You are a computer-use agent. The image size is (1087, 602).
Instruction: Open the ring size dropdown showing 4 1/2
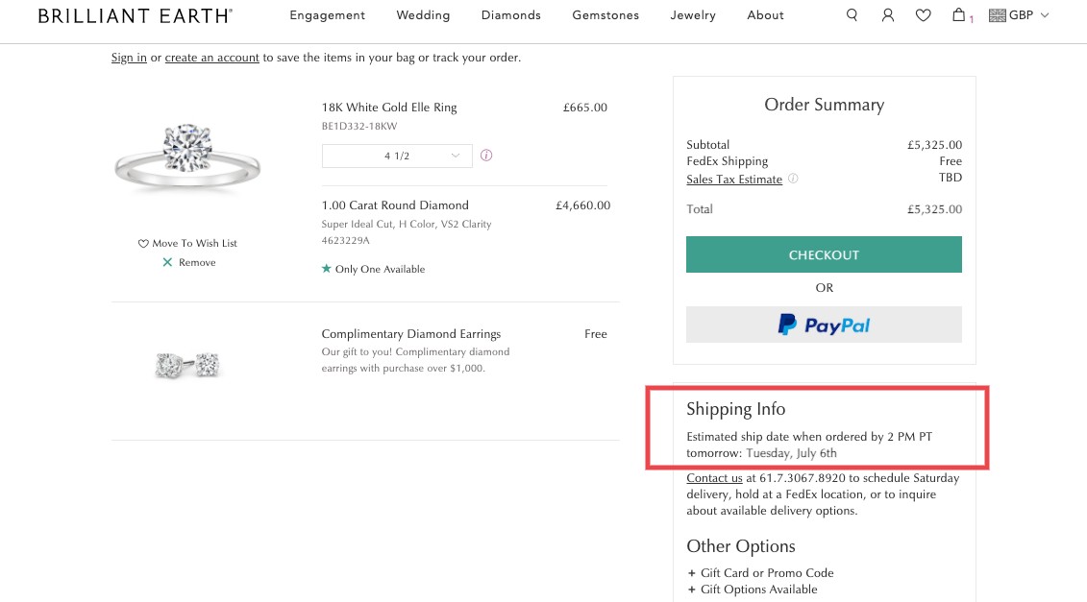click(397, 155)
